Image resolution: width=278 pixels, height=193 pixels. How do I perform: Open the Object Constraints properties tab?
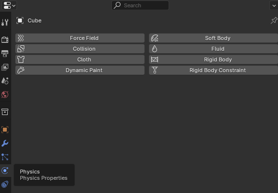5,184
